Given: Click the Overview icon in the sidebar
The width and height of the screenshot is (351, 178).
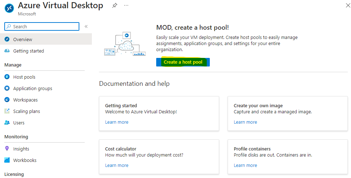Looking at the screenshot, I should point(7,39).
